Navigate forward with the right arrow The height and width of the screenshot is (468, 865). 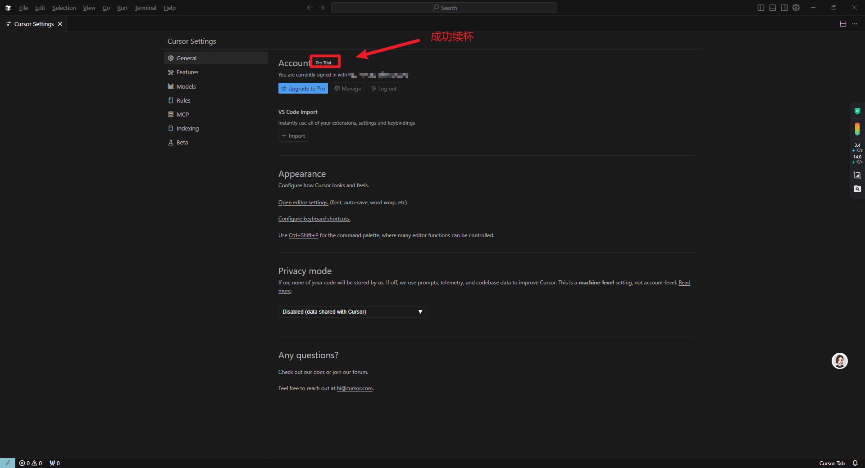click(x=322, y=8)
